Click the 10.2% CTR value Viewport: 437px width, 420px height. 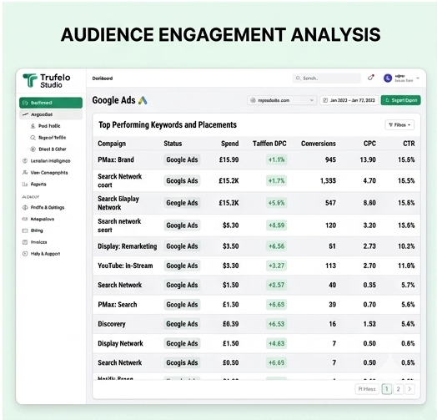click(x=406, y=246)
